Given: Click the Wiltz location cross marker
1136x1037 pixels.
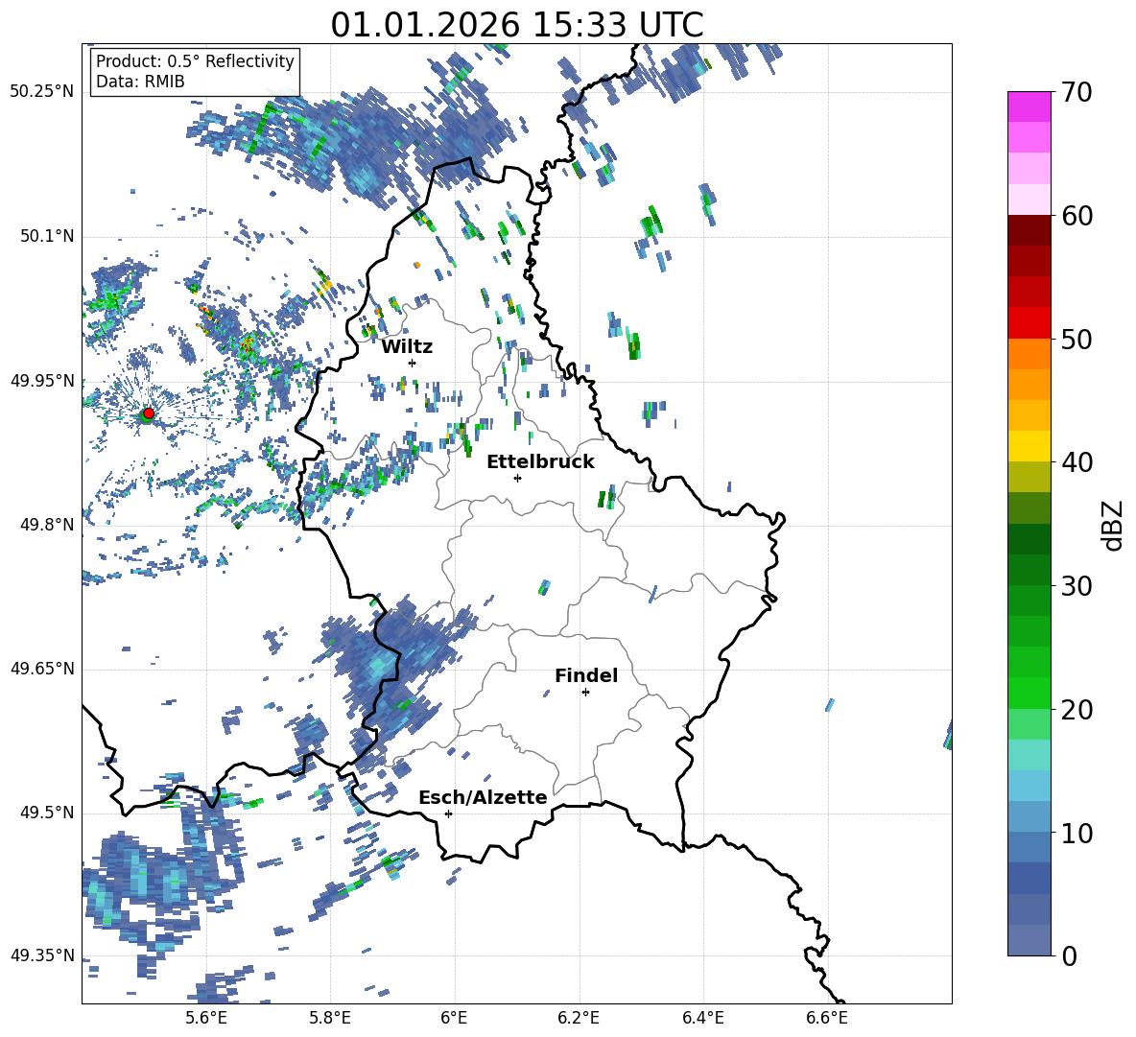Looking at the screenshot, I should 413,363.
